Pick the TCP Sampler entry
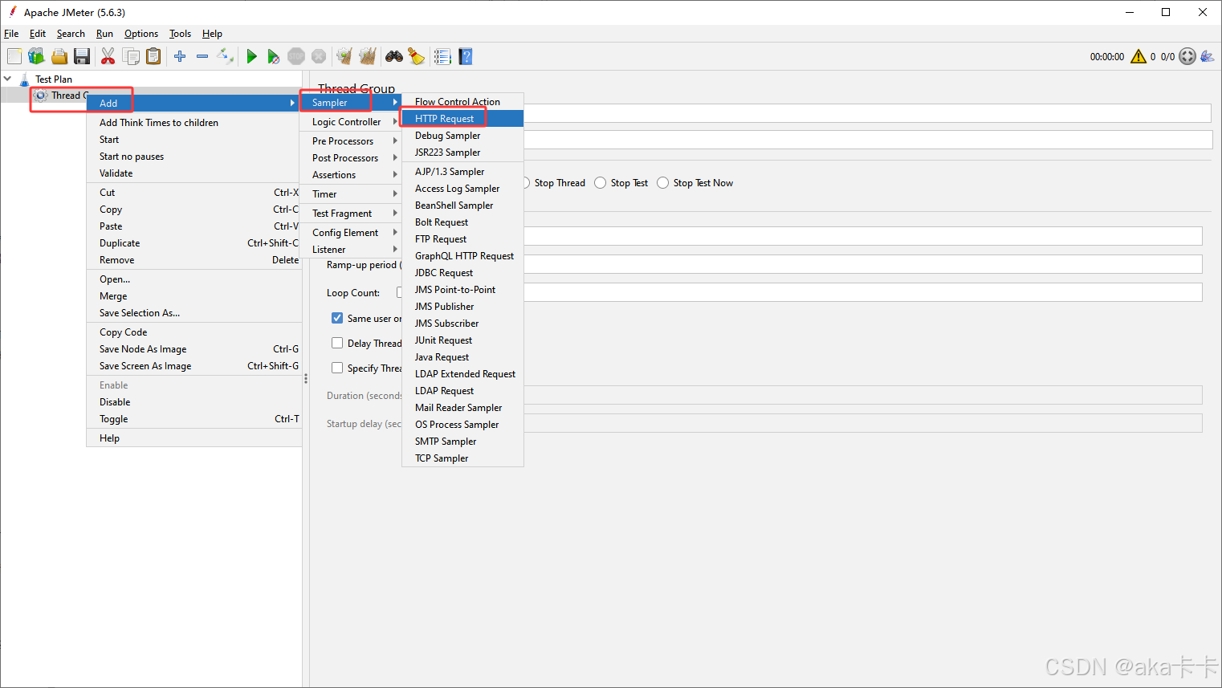Viewport: 1222px width, 688px height. pos(462,458)
